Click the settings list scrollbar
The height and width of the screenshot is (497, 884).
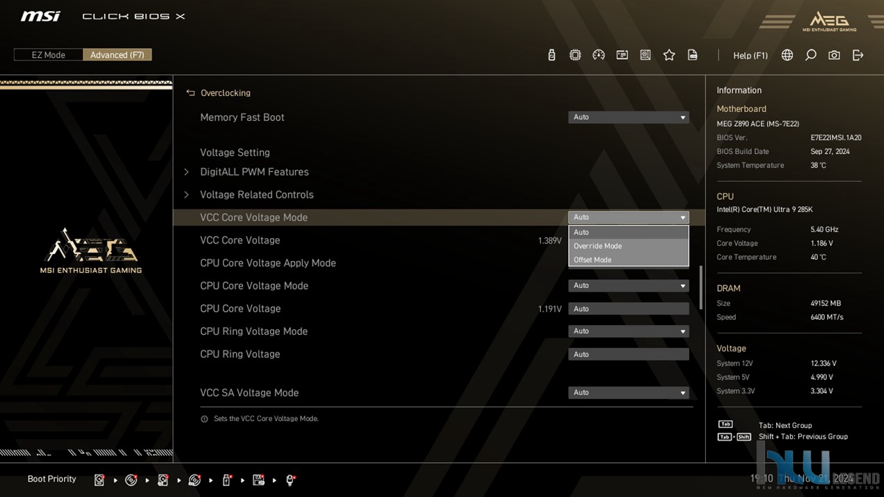point(700,287)
